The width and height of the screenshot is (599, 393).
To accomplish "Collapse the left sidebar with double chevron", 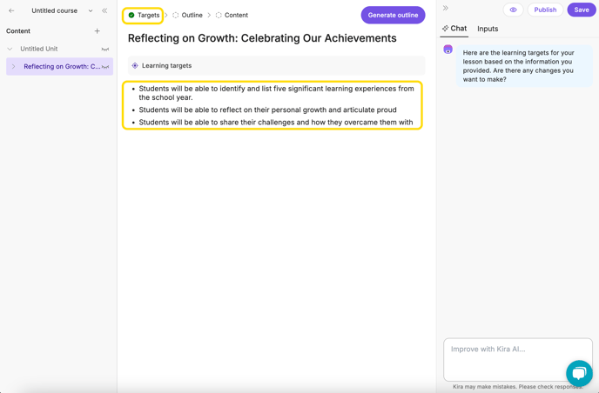I will click(104, 10).
